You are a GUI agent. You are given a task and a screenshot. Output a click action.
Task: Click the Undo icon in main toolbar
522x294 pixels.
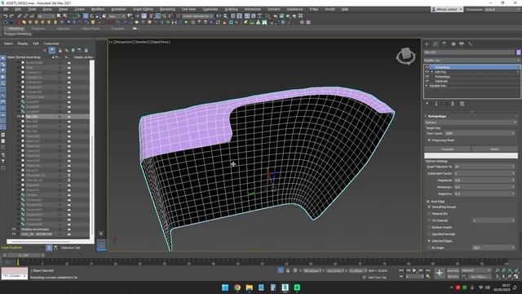[x=6, y=16]
